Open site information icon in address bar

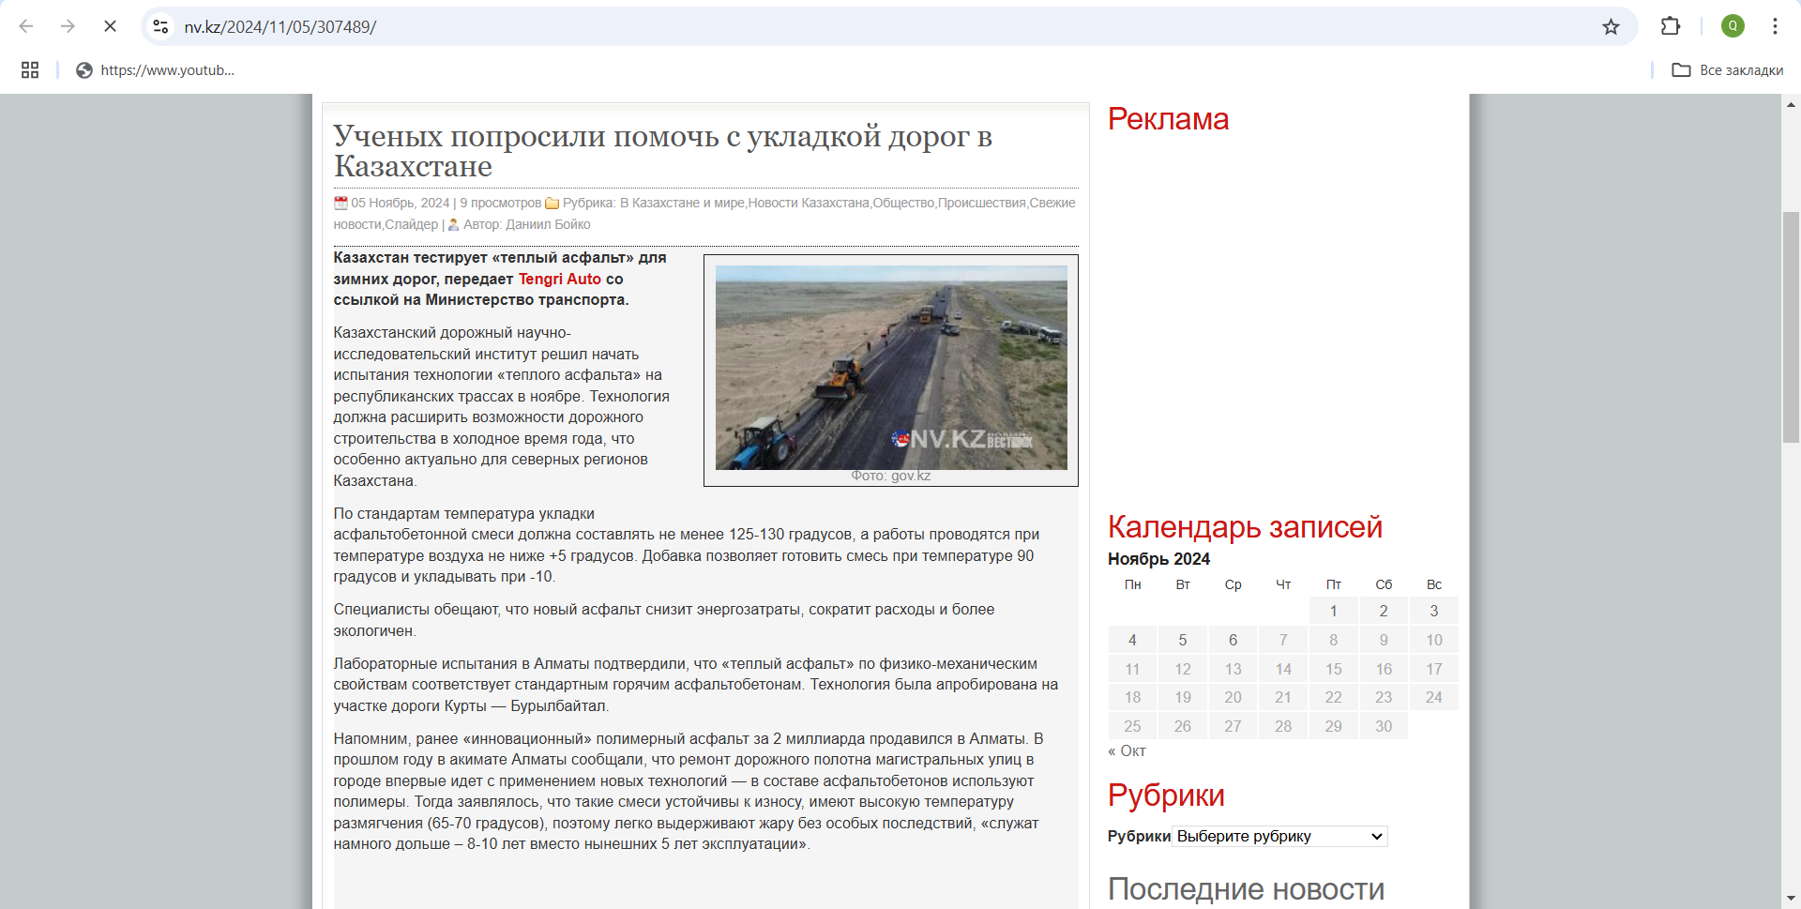coord(161,26)
